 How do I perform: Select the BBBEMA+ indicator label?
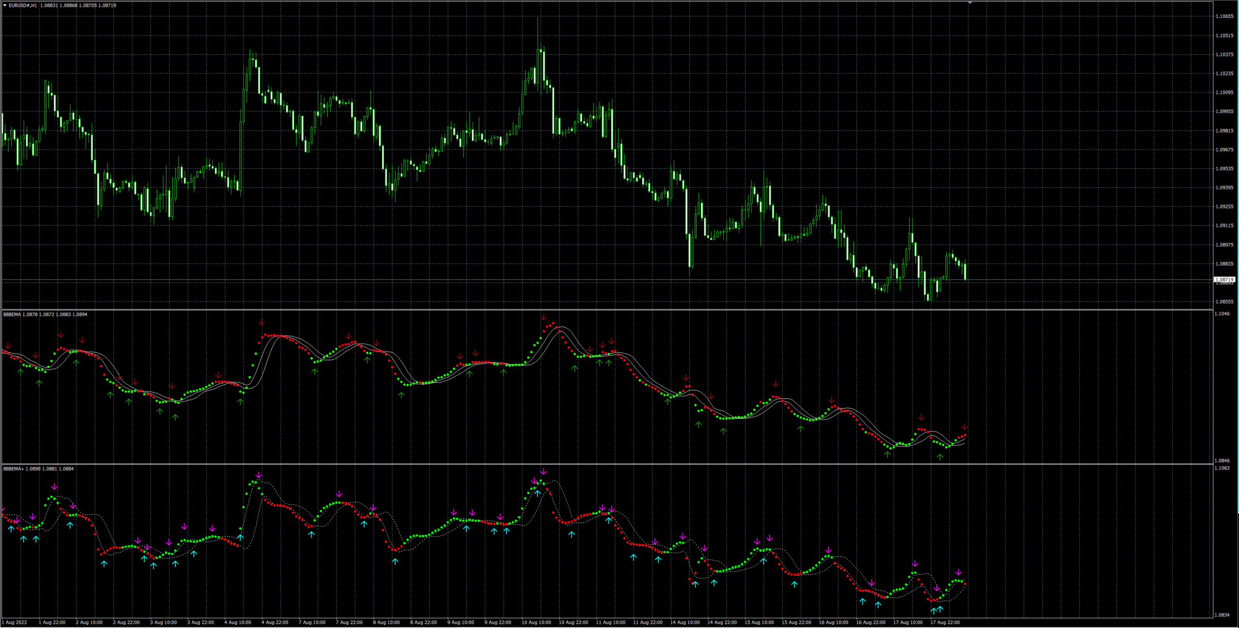(x=14, y=468)
